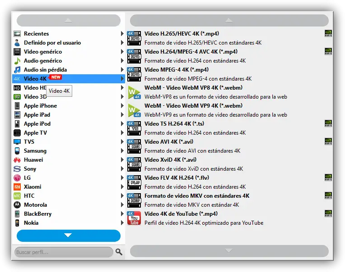Expand the Apple iPhone submenu arrow

(122, 106)
